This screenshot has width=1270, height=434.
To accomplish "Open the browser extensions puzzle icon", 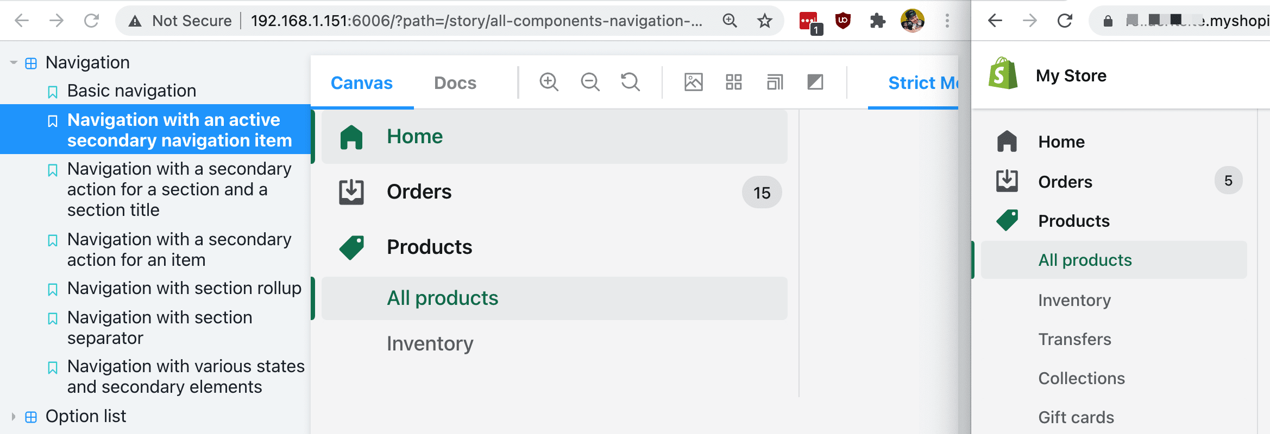I will coord(877,21).
